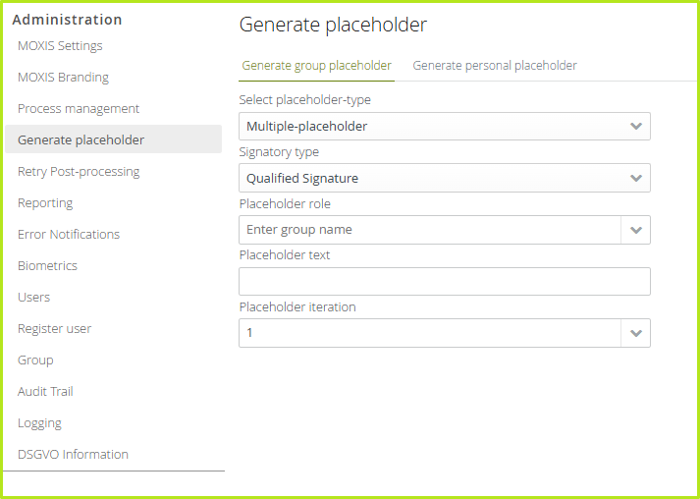Image resolution: width=700 pixels, height=499 pixels.
Task: Open the Placeholder iteration dropdown arrow
Action: pos(636,333)
